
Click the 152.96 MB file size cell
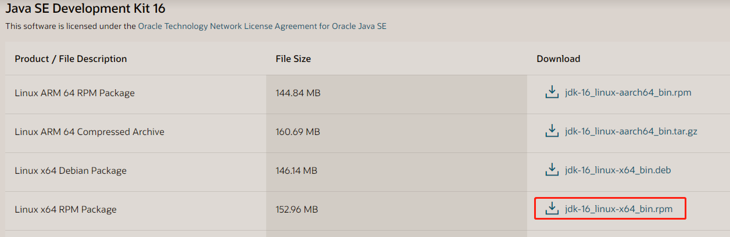[296, 209]
